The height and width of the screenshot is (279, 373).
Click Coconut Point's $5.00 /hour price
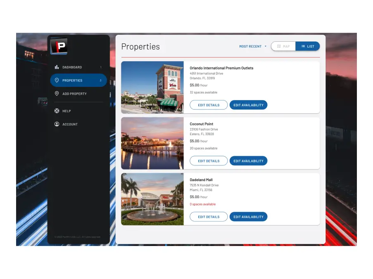point(199,141)
